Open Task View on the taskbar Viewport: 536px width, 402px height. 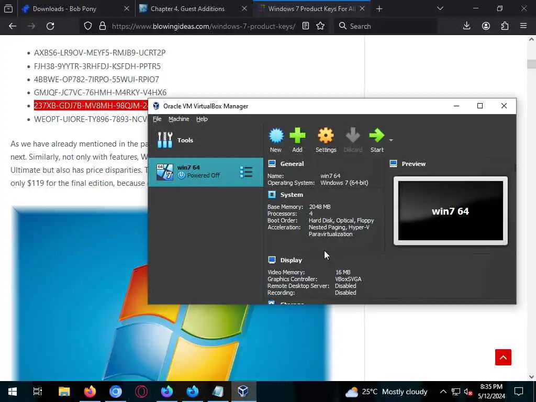[38, 392]
